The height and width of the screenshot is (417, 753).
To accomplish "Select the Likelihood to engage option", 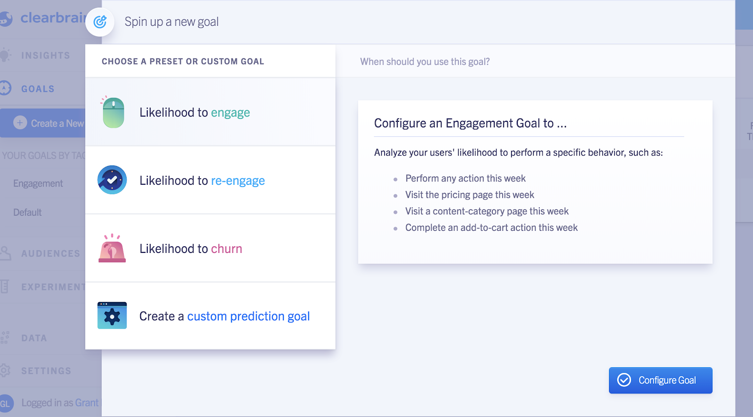I will click(x=210, y=112).
